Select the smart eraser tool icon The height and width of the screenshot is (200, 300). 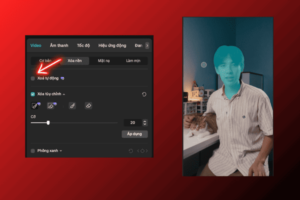tap(51, 106)
